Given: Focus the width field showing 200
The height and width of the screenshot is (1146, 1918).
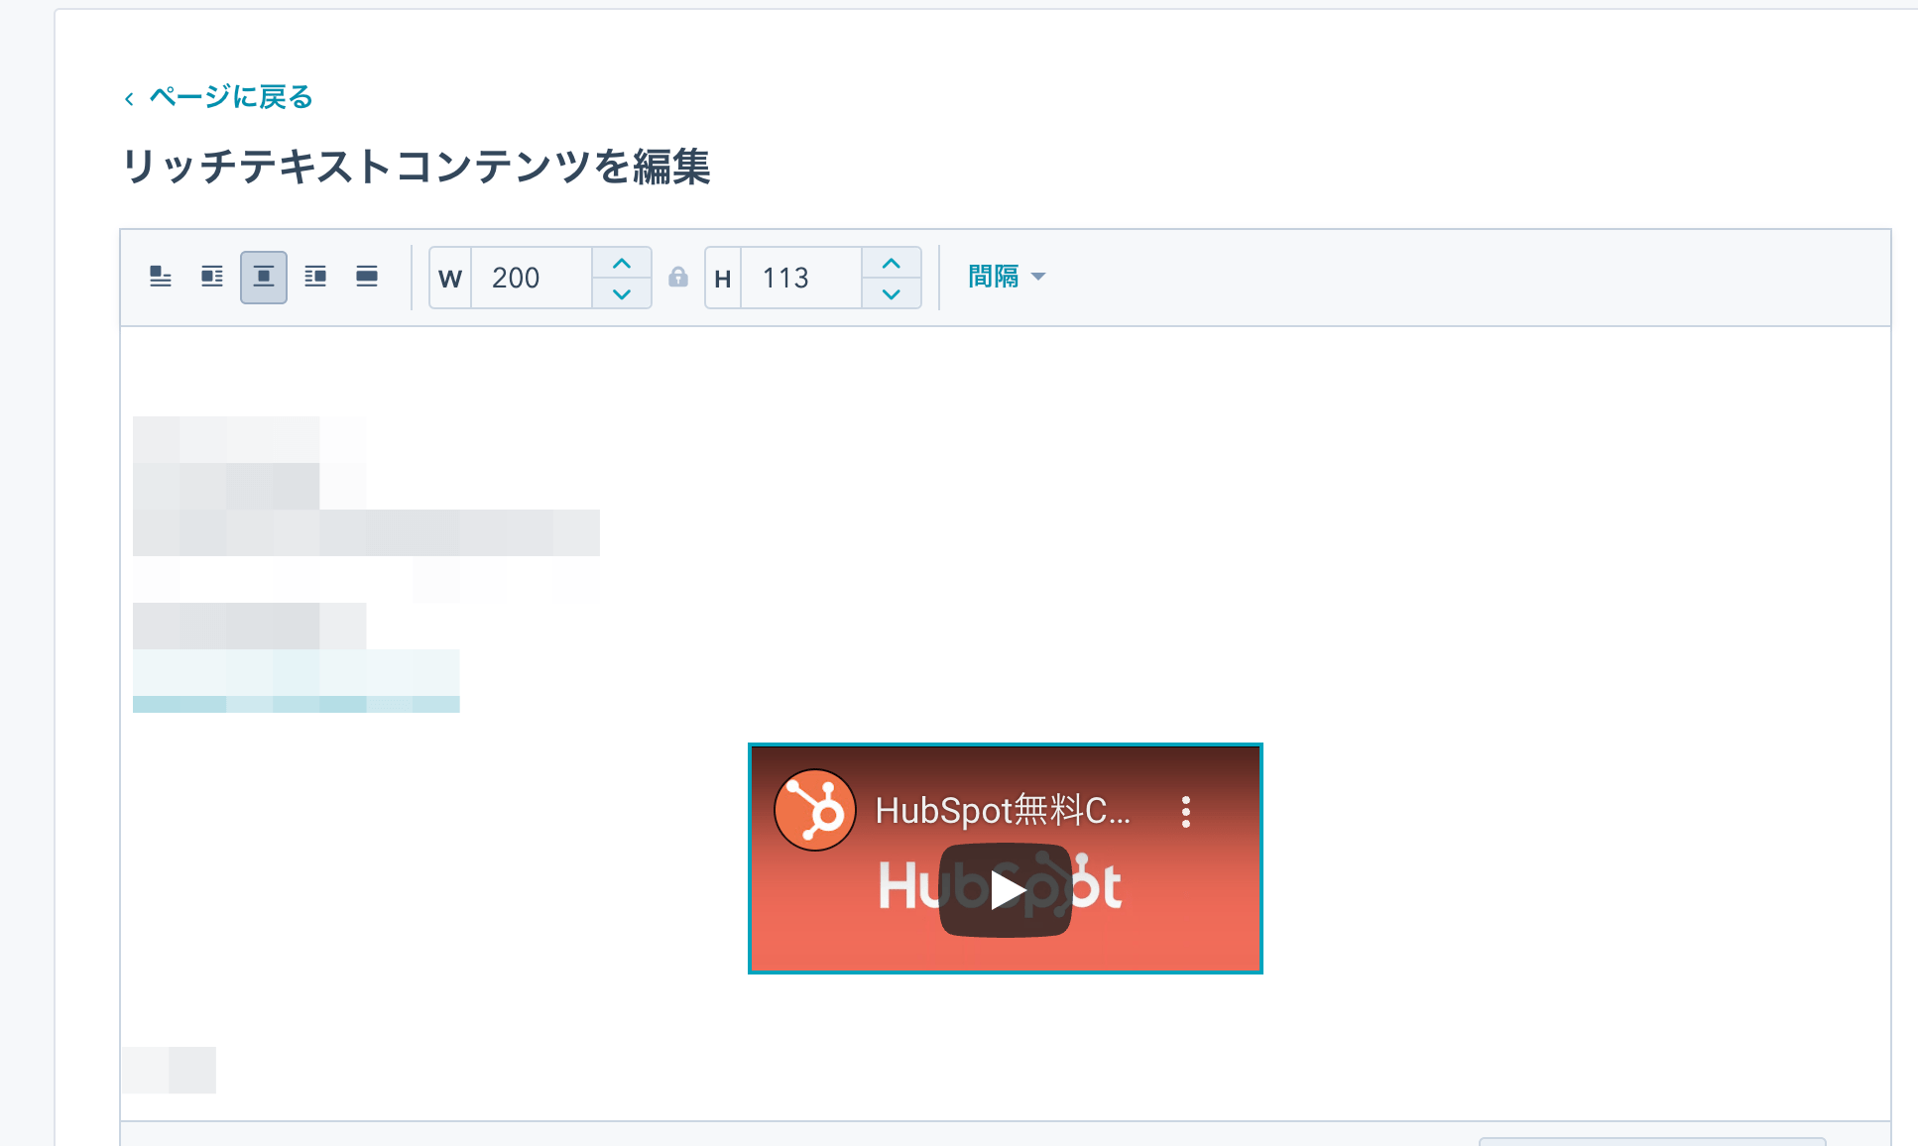Looking at the screenshot, I should point(532,278).
